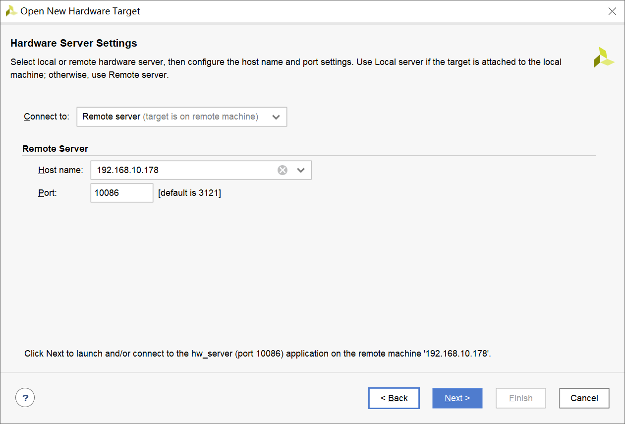625x424 pixels.
Task: Focus the Host name text field
Action: [x=183, y=170]
